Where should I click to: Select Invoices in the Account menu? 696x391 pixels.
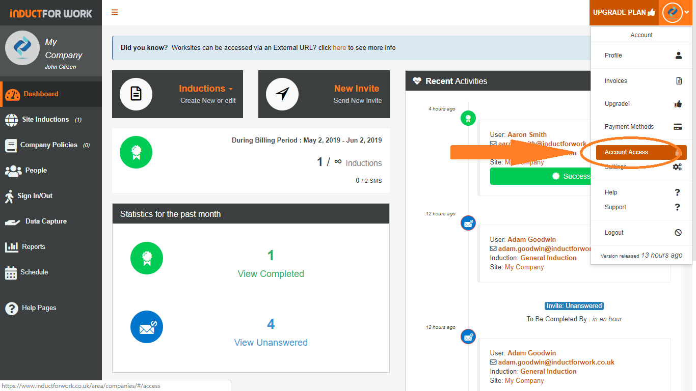coord(641,81)
